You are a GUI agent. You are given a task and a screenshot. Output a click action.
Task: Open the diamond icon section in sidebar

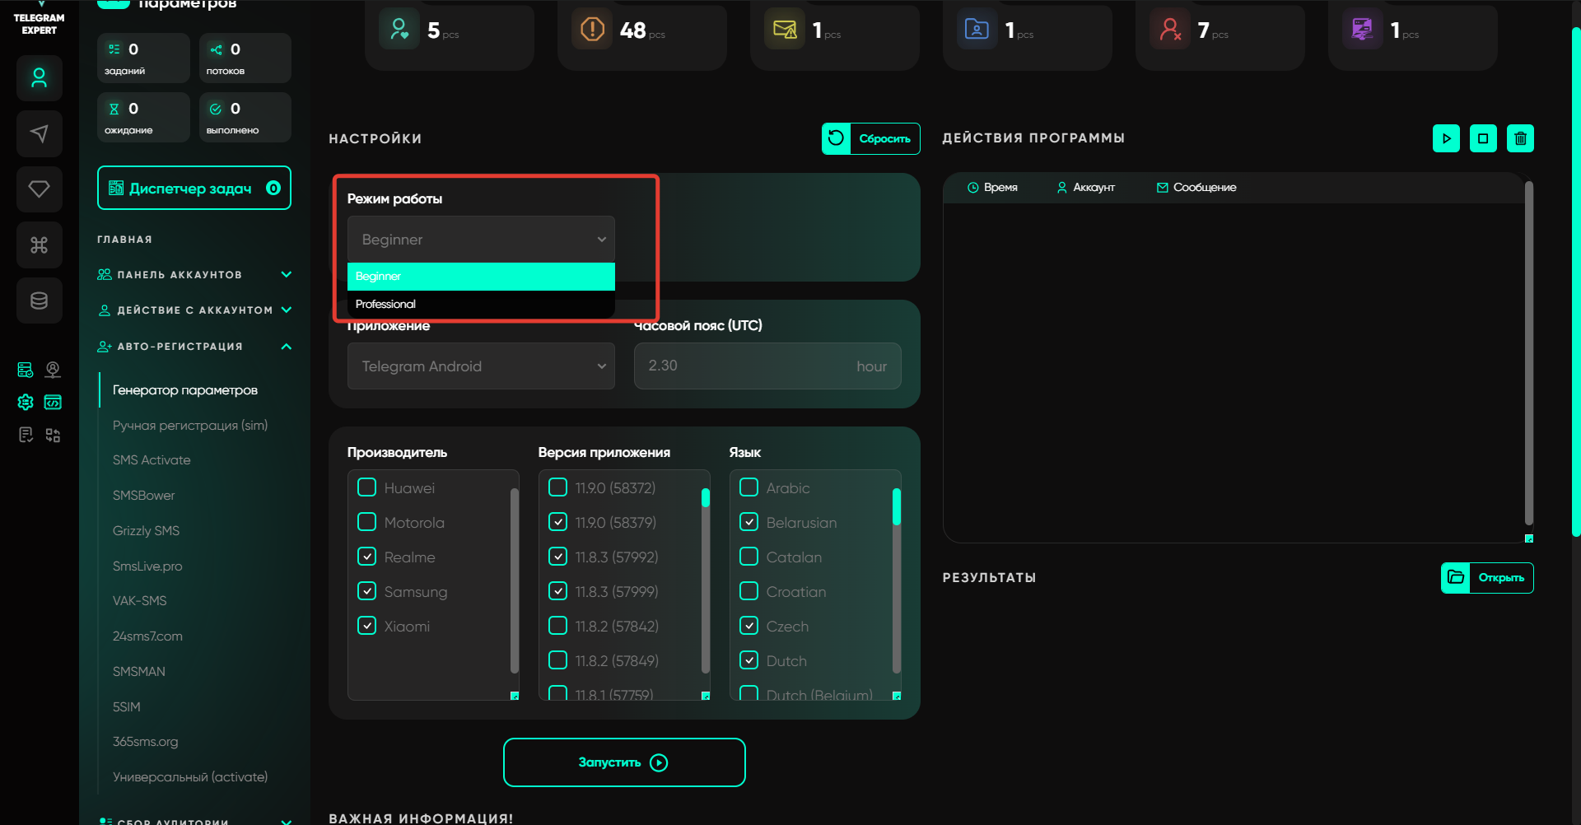point(39,189)
